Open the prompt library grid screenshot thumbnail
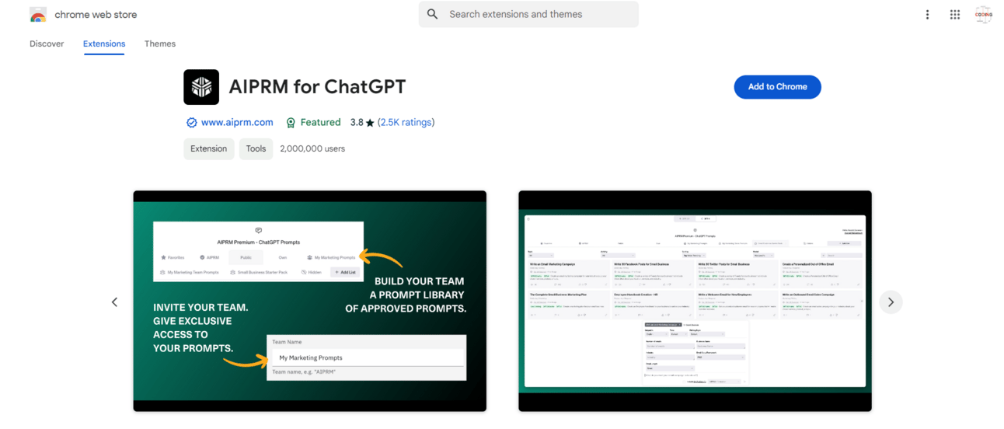 tap(695, 301)
